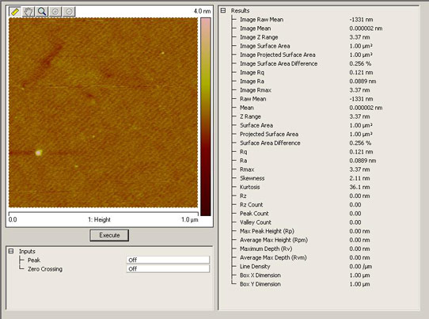Click the Skewness value 2.11 nm
The height and width of the screenshot is (319, 429).
point(359,178)
